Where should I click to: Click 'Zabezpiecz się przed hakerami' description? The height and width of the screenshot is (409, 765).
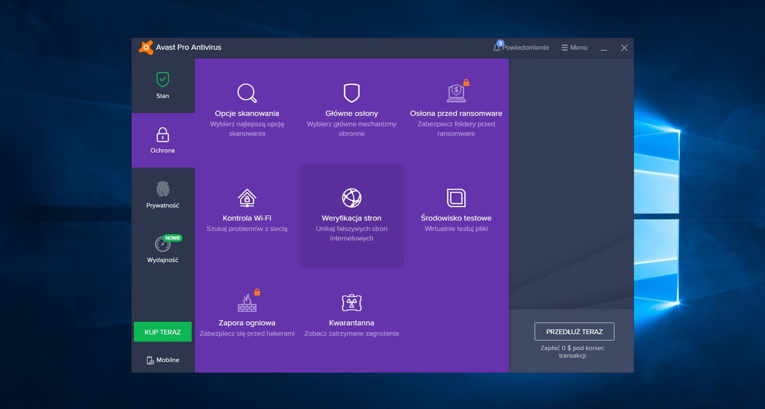[247, 333]
